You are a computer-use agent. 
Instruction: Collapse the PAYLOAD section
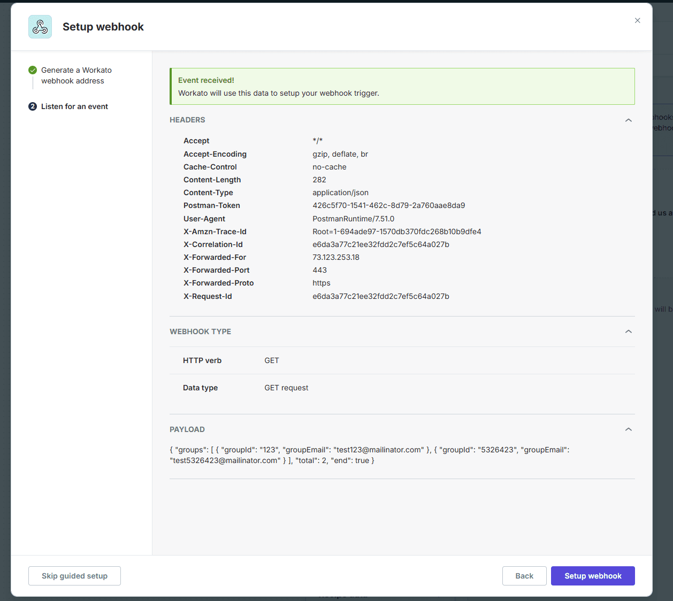point(629,429)
